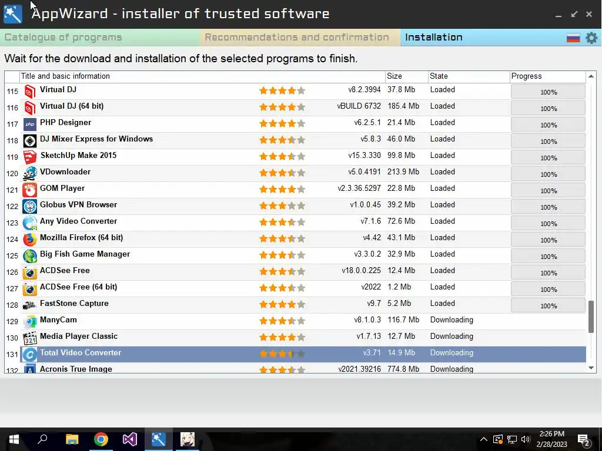Click the Any Video Converter 72.6 Mb size

pos(401,221)
